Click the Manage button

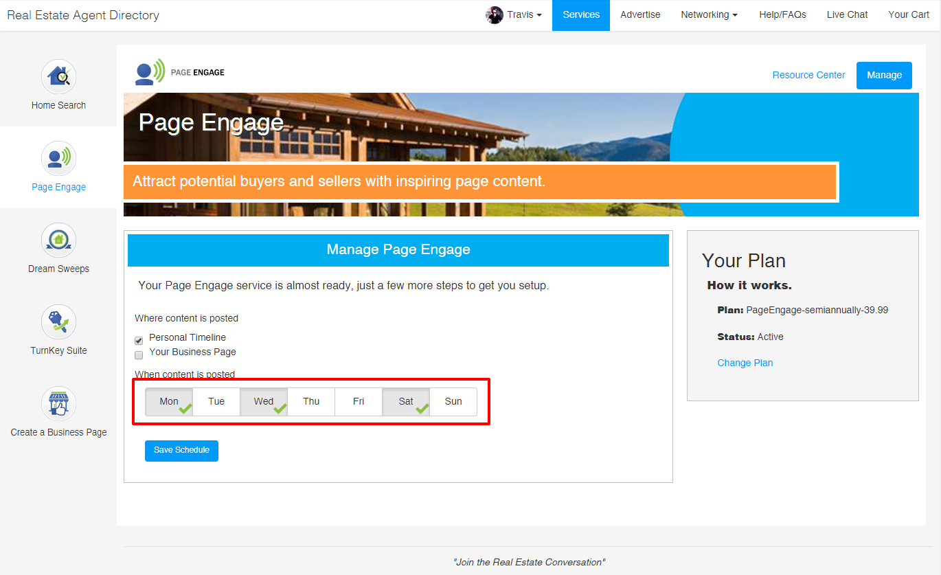tap(884, 76)
